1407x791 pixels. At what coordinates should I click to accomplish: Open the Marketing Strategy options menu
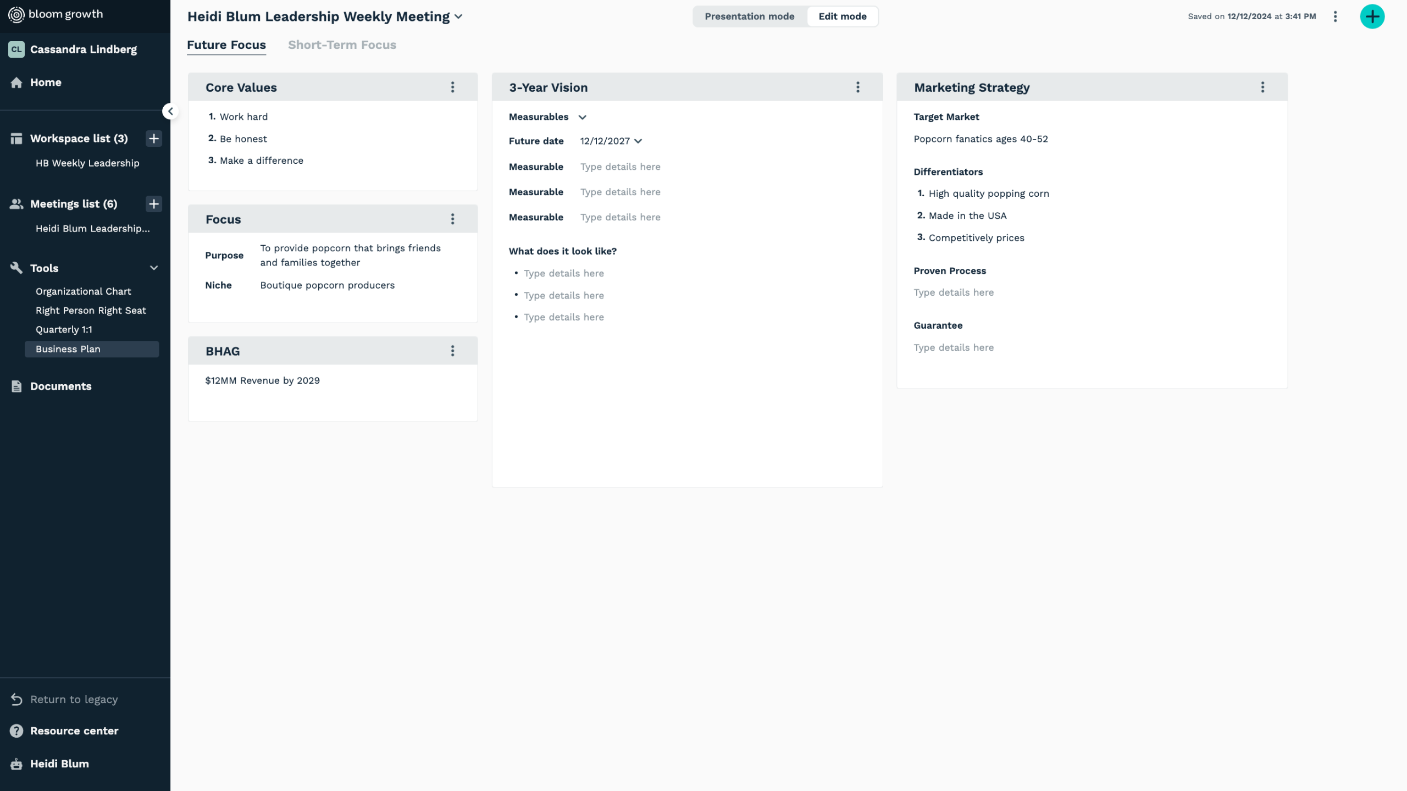pyautogui.click(x=1262, y=87)
